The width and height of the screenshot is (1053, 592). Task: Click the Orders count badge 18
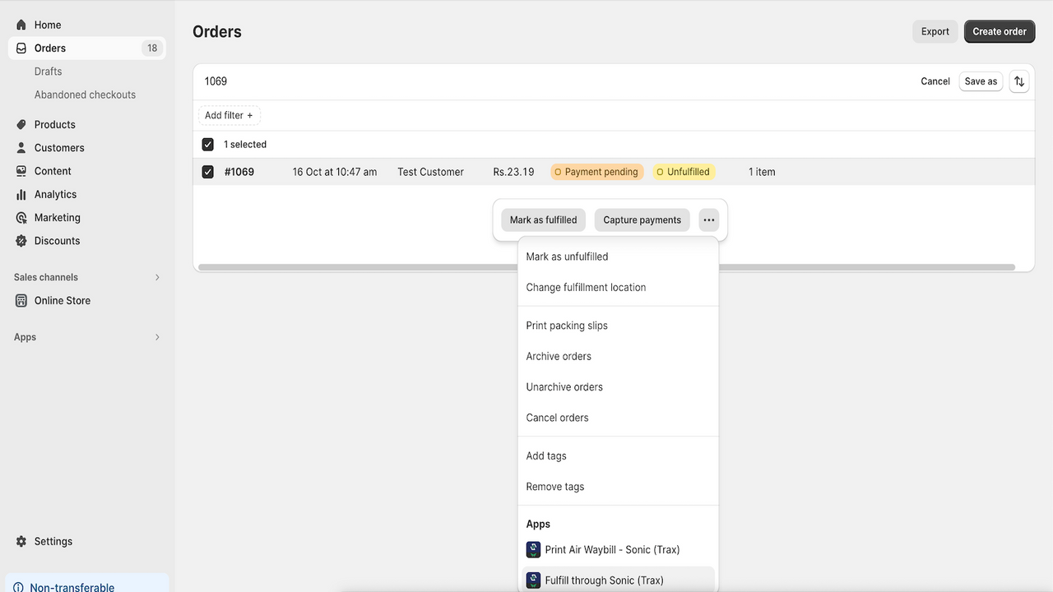pos(152,49)
